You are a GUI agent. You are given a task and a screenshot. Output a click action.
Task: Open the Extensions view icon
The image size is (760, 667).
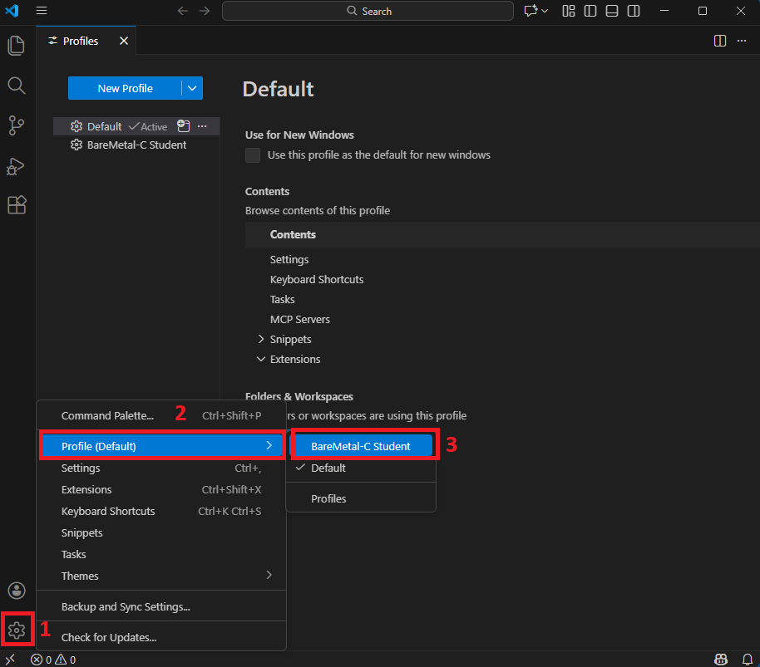click(x=17, y=205)
